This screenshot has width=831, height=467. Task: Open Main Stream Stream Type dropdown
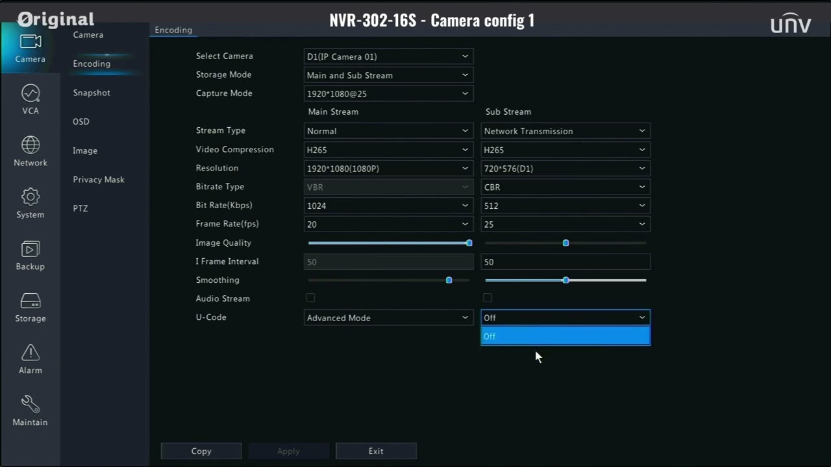point(388,131)
